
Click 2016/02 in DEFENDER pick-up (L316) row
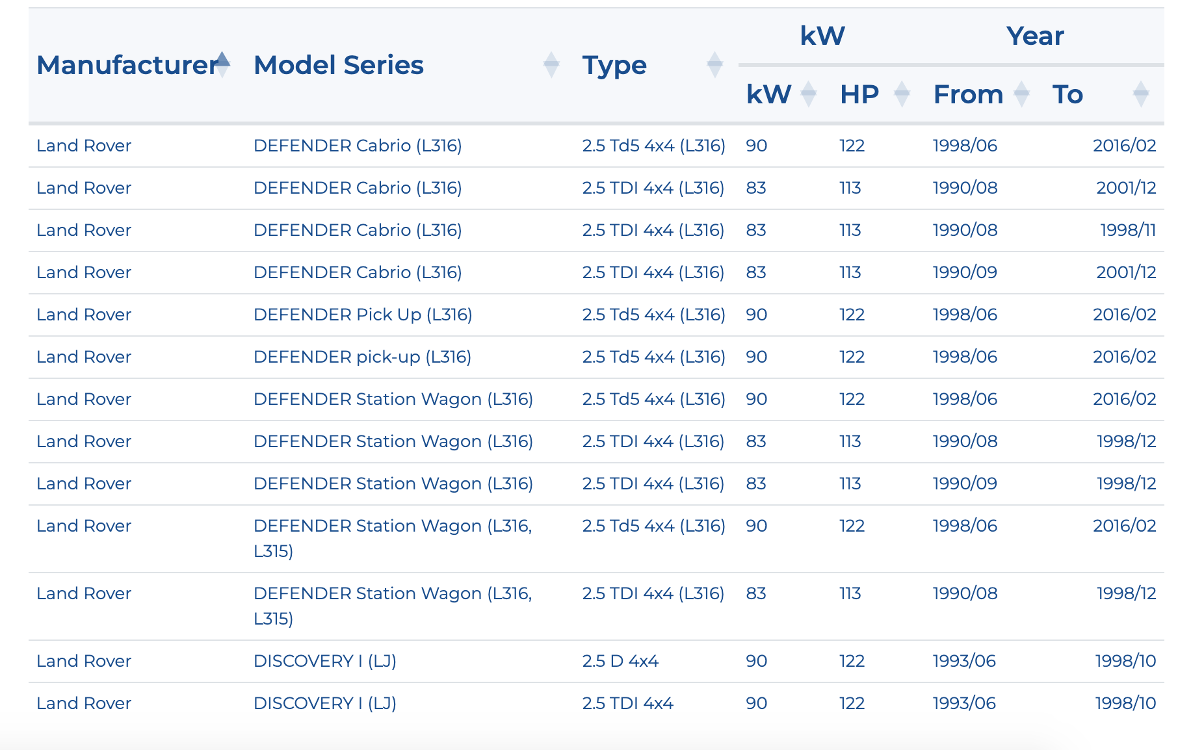point(1125,357)
